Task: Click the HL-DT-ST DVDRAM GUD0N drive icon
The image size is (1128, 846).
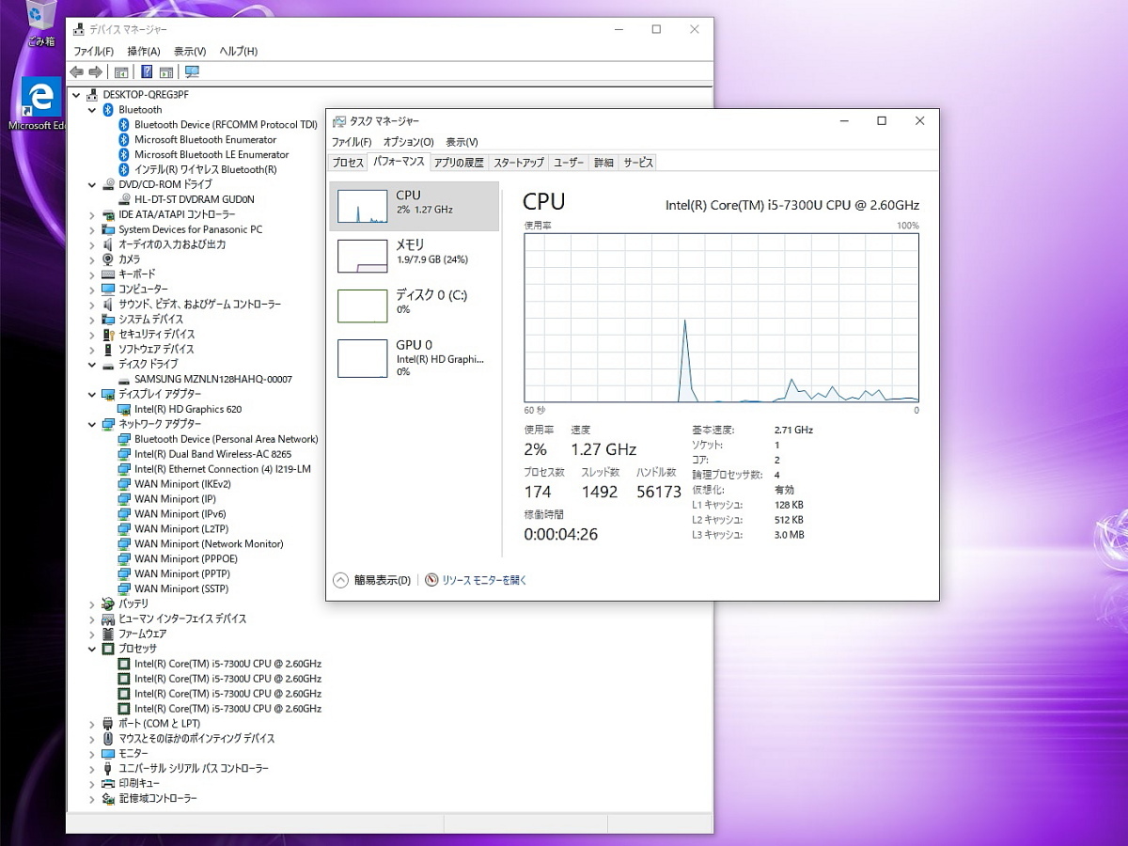Action: (124, 199)
